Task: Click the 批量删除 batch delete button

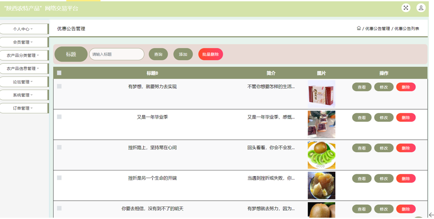Action: [x=211, y=54]
